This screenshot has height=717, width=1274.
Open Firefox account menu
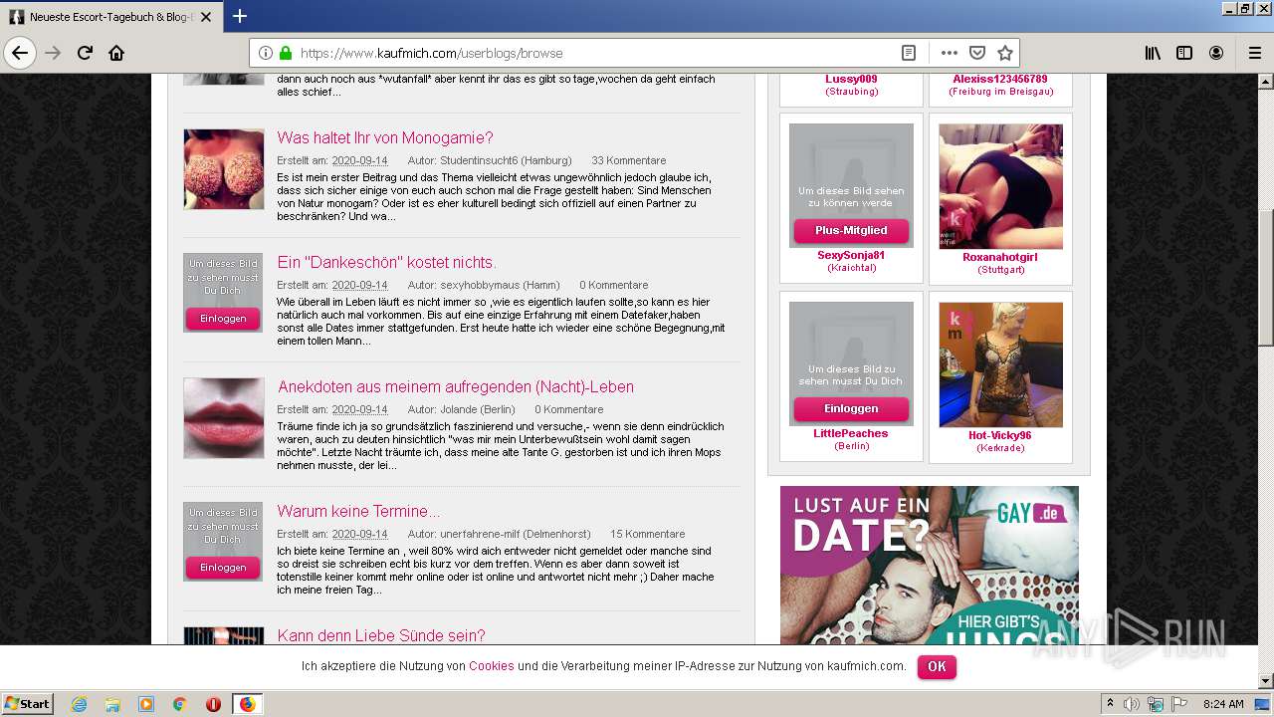pyautogui.click(x=1216, y=53)
